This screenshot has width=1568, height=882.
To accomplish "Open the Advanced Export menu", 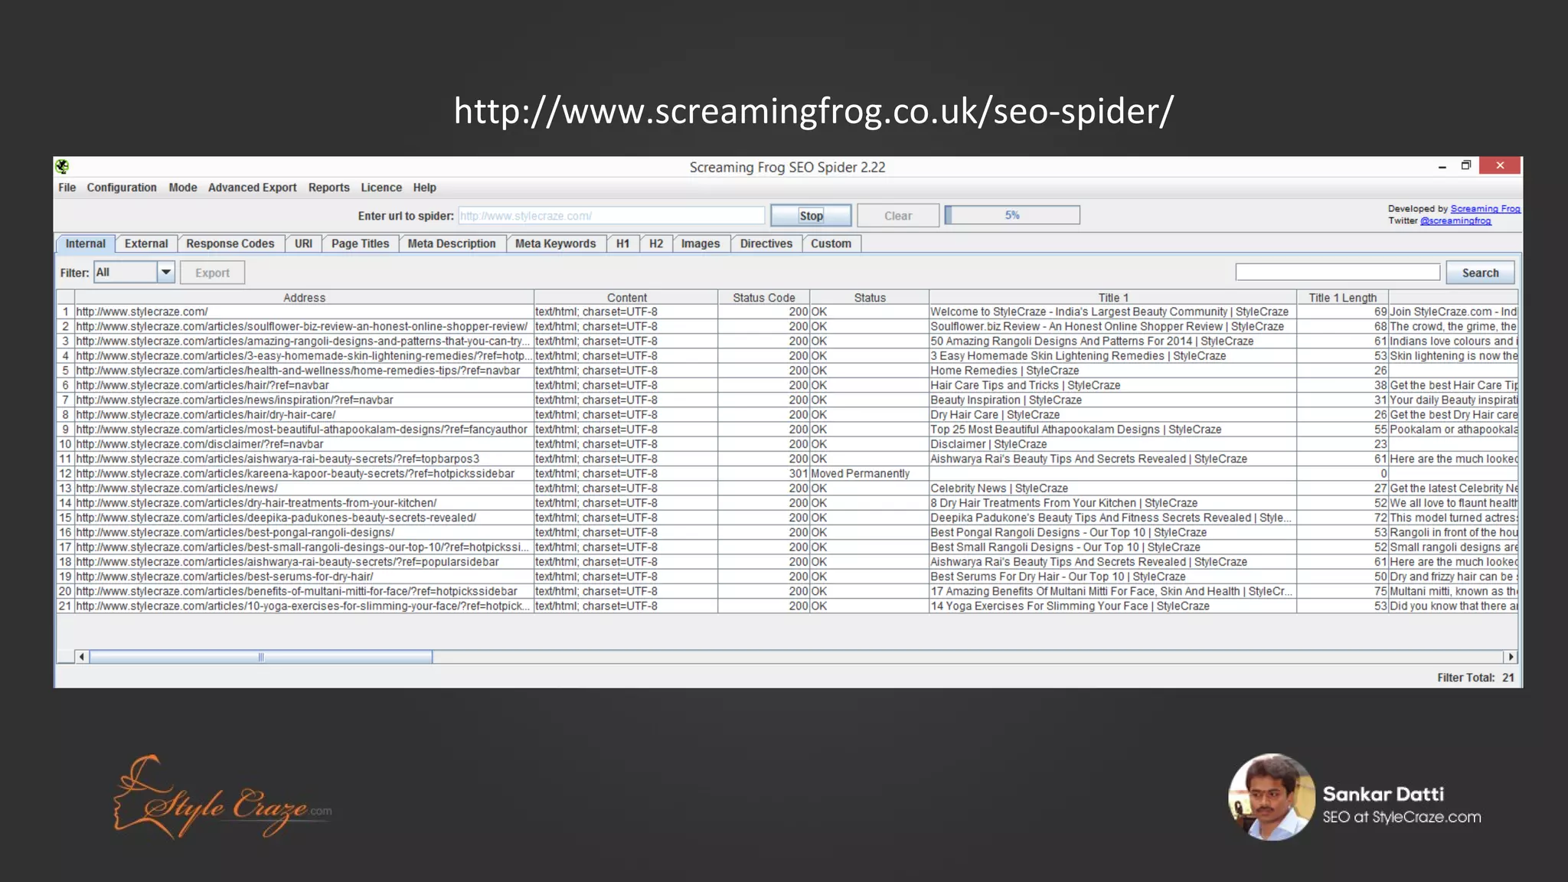I will click(252, 188).
